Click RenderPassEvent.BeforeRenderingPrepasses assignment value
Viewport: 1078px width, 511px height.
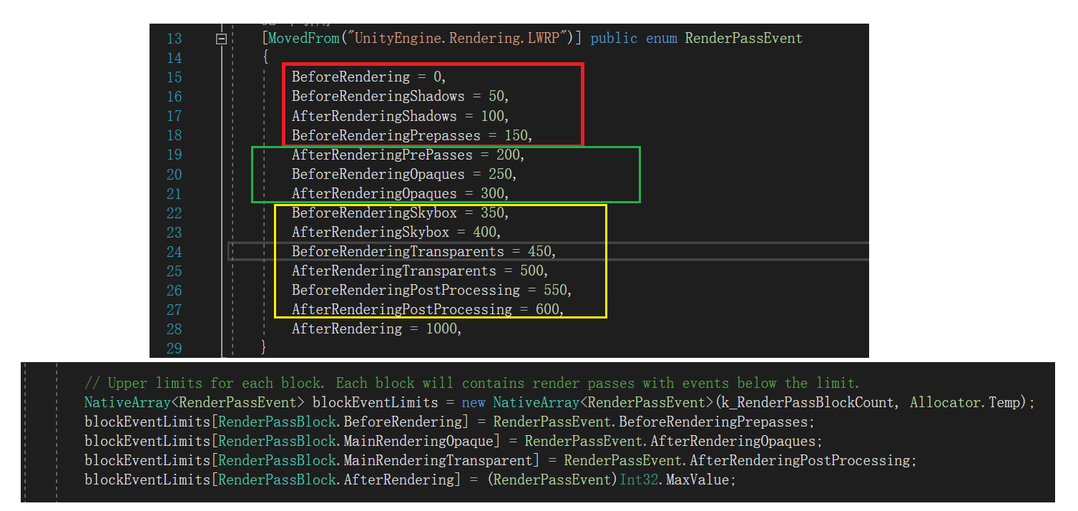tap(650, 422)
